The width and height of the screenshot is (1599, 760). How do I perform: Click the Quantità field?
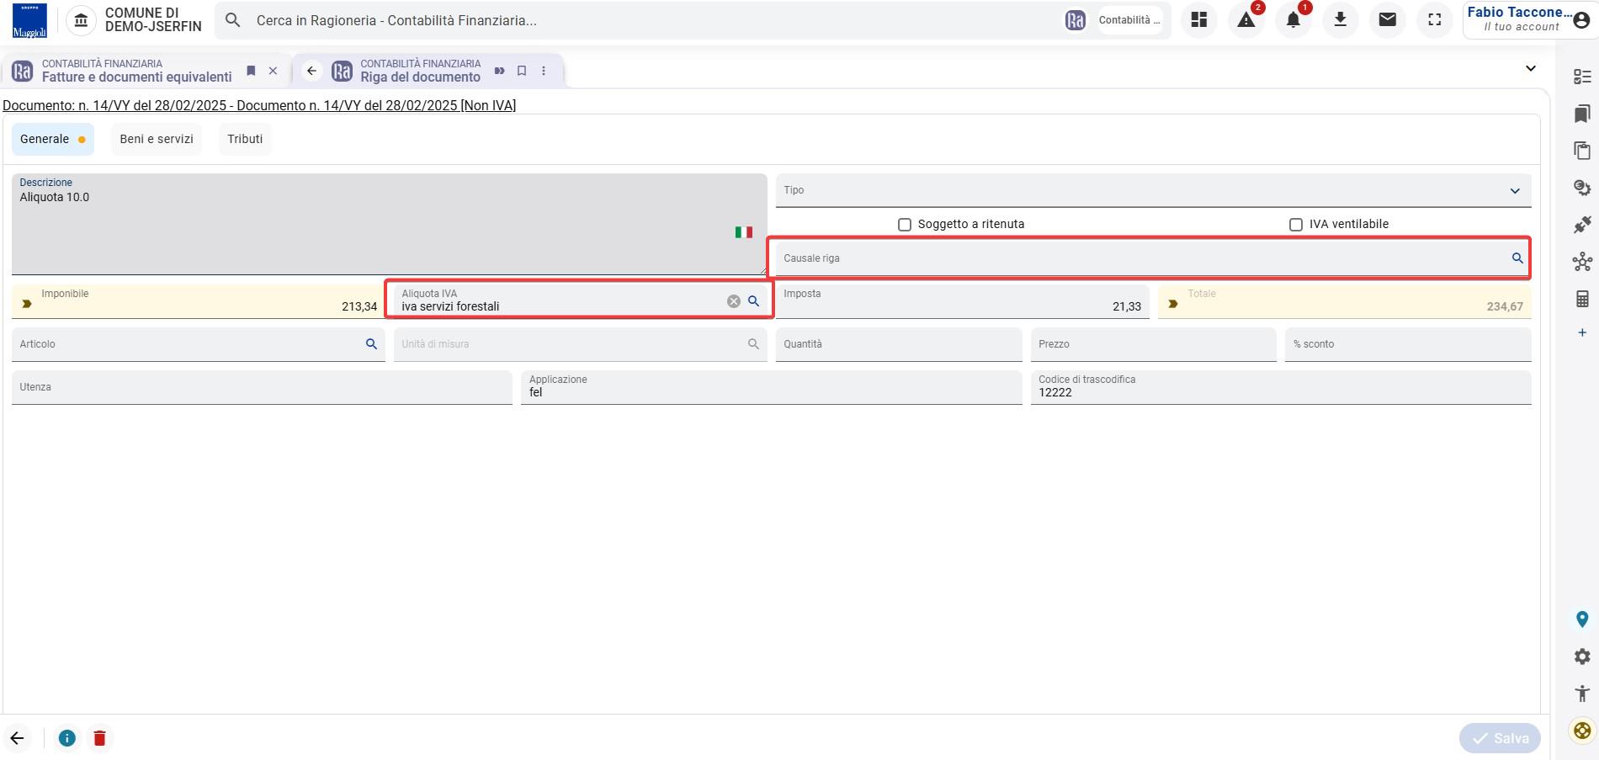(x=899, y=344)
